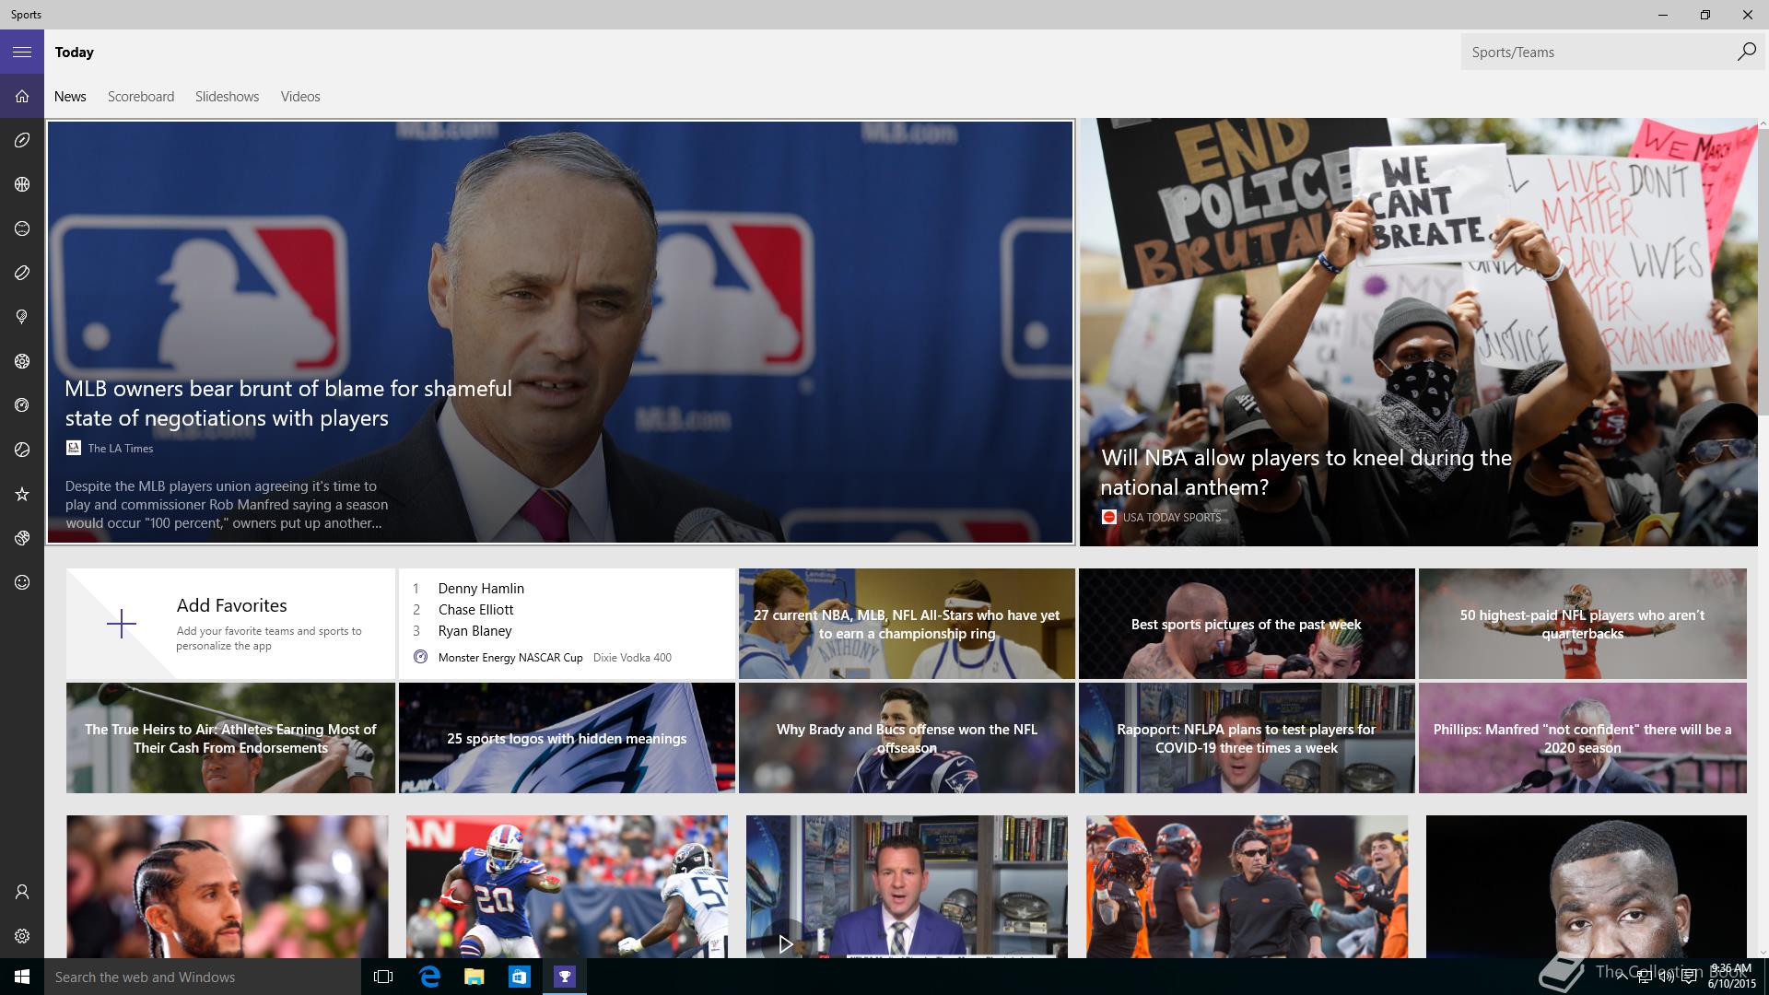Open Rapoport NFLPA COVID-19 testing tile
This screenshot has width=1769, height=995.
(x=1247, y=738)
